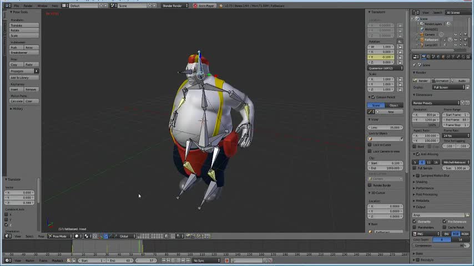Click the Add To Library button
This screenshot has height=266, width=474.
coord(24,78)
